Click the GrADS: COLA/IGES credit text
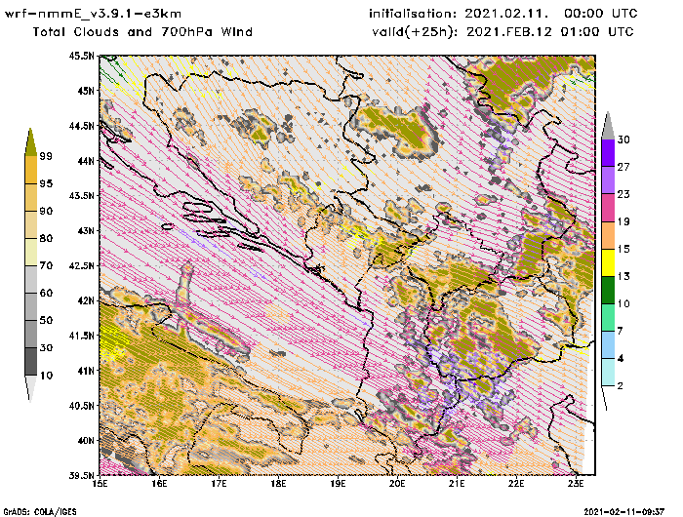Viewport: 683px width, 517px height. point(40,512)
